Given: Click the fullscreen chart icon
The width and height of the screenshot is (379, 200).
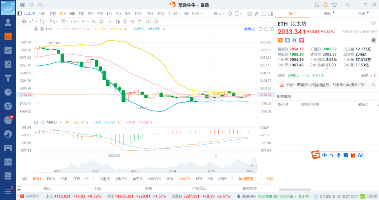Looking at the screenshot, I should pyautogui.click(x=264, y=14).
